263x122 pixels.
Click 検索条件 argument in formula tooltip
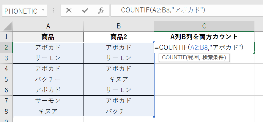213,57
